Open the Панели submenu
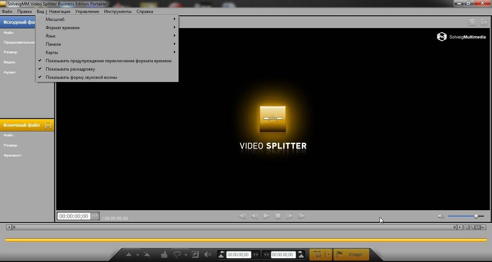This screenshot has width=492, height=262. (x=107, y=44)
